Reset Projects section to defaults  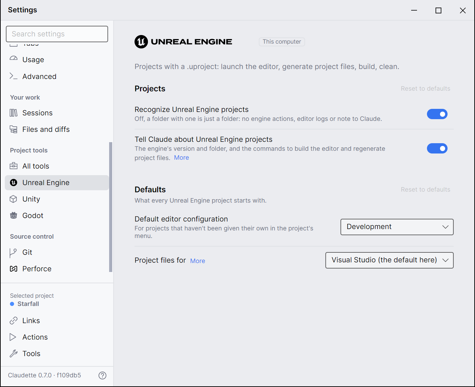click(x=425, y=89)
